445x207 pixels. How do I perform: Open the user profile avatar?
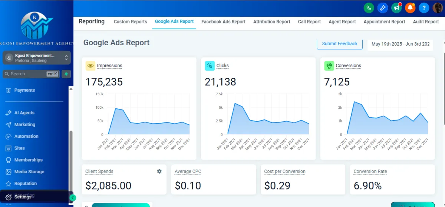438,8
